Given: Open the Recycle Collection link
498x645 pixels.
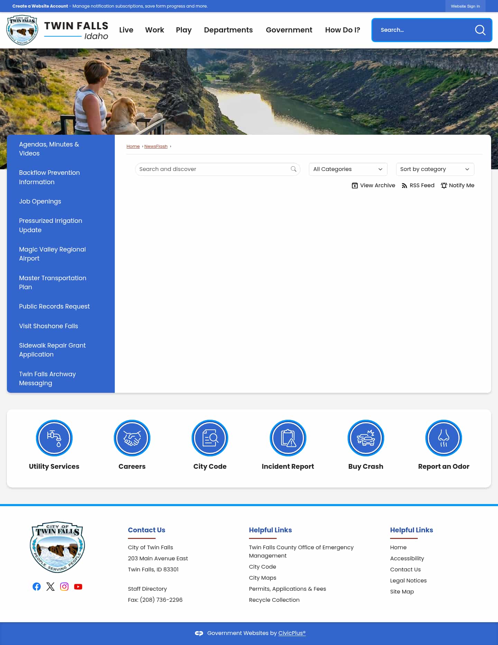Looking at the screenshot, I should pyautogui.click(x=274, y=600).
